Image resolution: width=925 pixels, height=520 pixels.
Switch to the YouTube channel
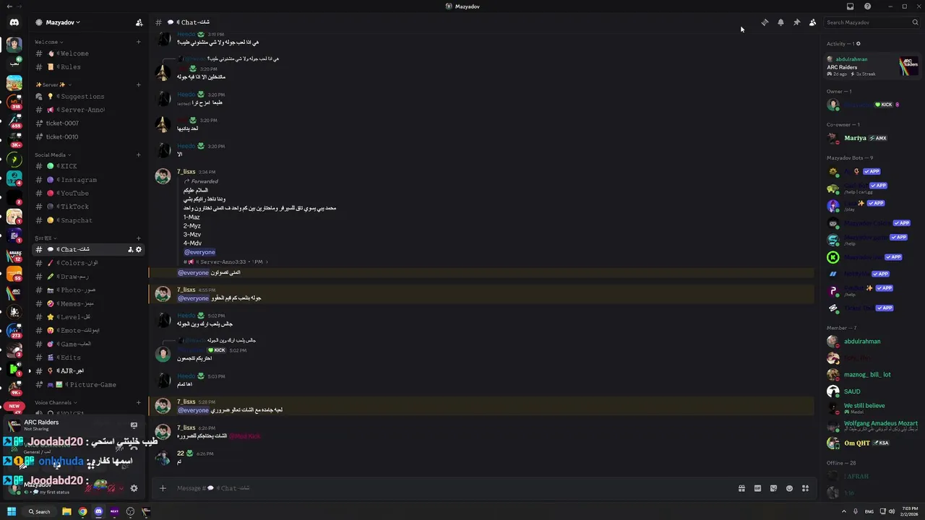(x=74, y=194)
